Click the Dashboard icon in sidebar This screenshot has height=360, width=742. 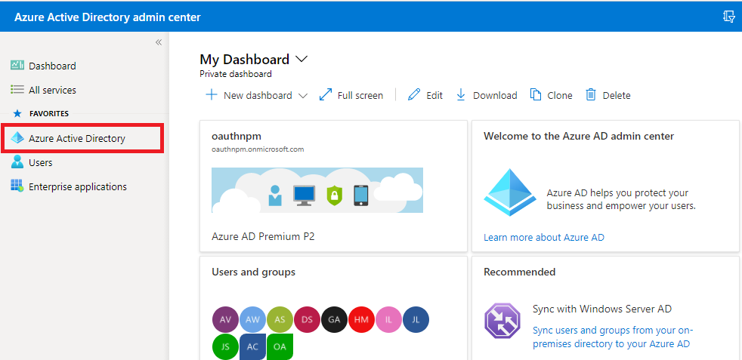17,66
